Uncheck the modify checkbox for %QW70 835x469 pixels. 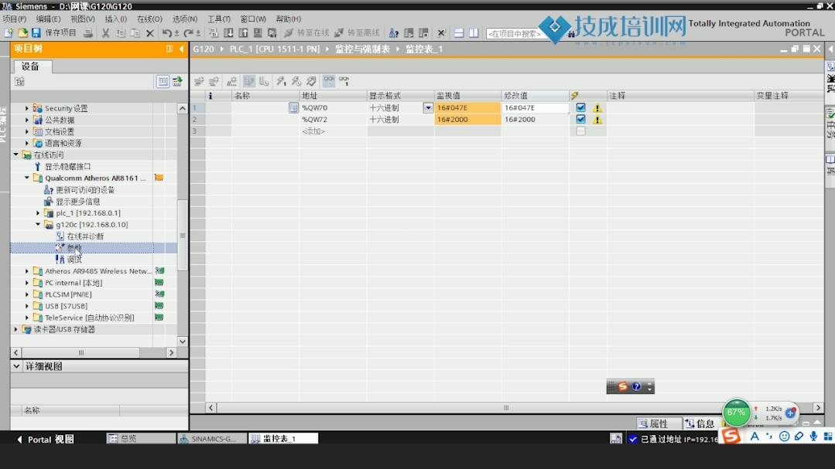[580, 107]
